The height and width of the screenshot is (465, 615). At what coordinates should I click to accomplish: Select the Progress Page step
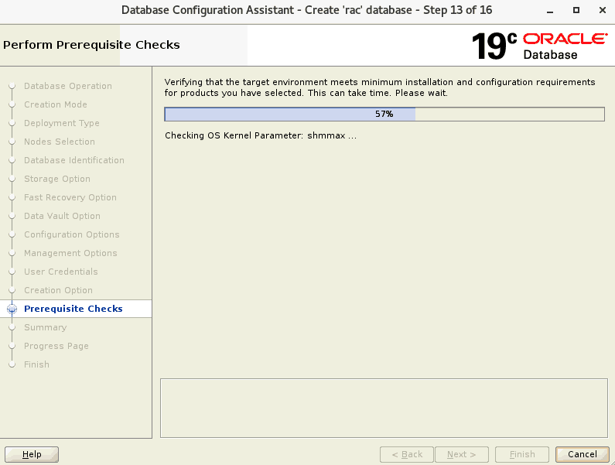56,346
